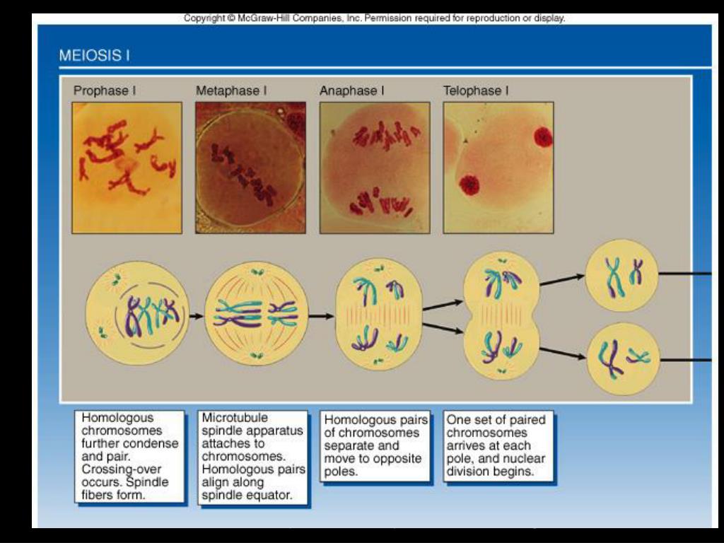Click the Telophase I micrograph photo
724x543 pixels.
coord(498,168)
